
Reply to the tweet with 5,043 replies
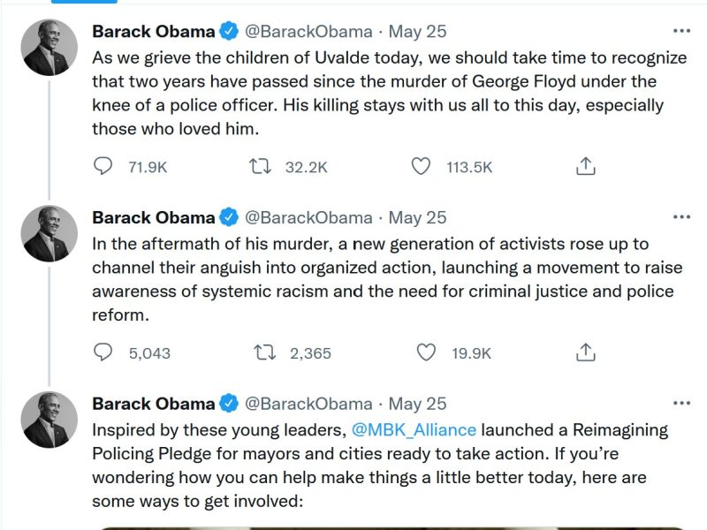[x=104, y=352]
